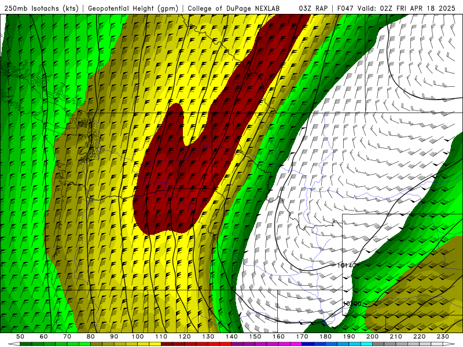Click the 50 value on the color scale
The image size is (463, 347).
[20, 337]
